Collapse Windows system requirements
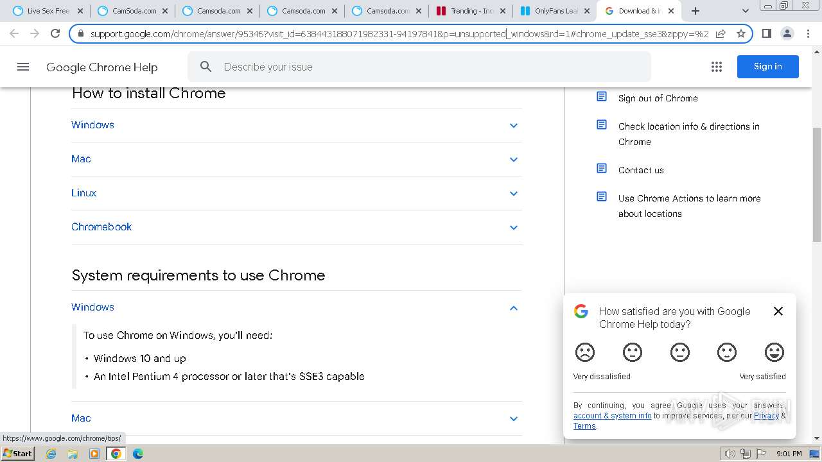 [x=296, y=307]
